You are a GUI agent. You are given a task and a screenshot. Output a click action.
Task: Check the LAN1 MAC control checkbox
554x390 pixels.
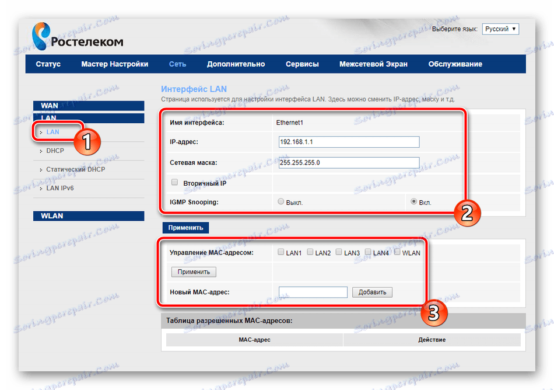[x=281, y=252]
